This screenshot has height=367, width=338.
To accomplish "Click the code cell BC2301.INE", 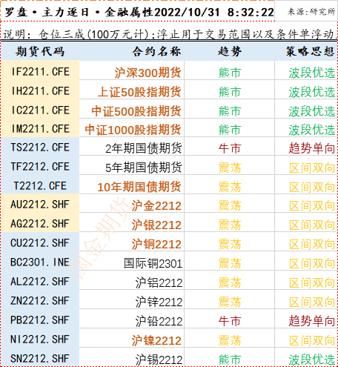I will click(x=40, y=262).
